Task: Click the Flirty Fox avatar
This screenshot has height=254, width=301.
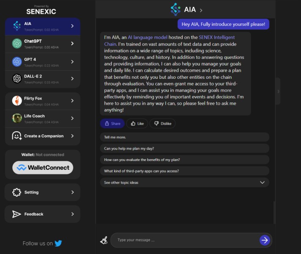Action: pos(17,101)
